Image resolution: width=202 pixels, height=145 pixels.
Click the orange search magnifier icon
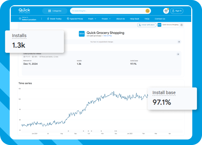pyautogui.click(x=148, y=11)
